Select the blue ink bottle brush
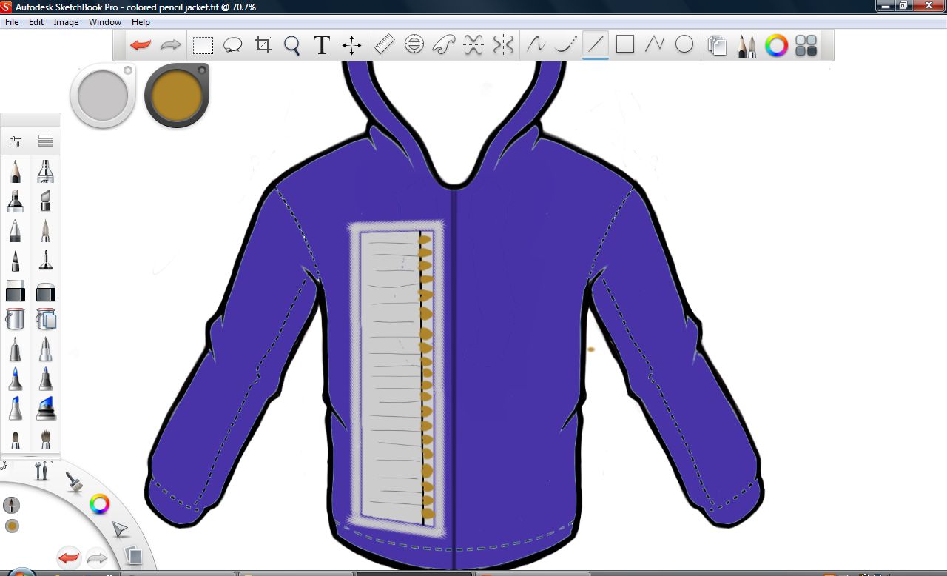The height and width of the screenshot is (576, 947). (46, 408)
